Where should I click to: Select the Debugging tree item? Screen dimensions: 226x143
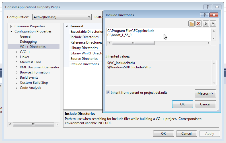tap(28, 42)
